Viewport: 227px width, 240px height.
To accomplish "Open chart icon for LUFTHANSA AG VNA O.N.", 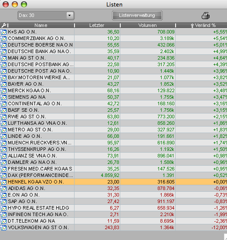I will pos(3,123).
